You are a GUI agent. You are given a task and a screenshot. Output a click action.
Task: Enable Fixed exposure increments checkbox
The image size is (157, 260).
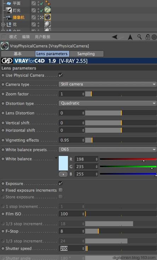(x=60, y=190)
